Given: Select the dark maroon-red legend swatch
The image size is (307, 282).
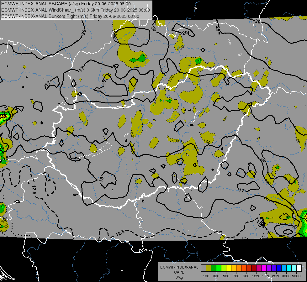Looking at the screenshot, I should click(254, 268).
